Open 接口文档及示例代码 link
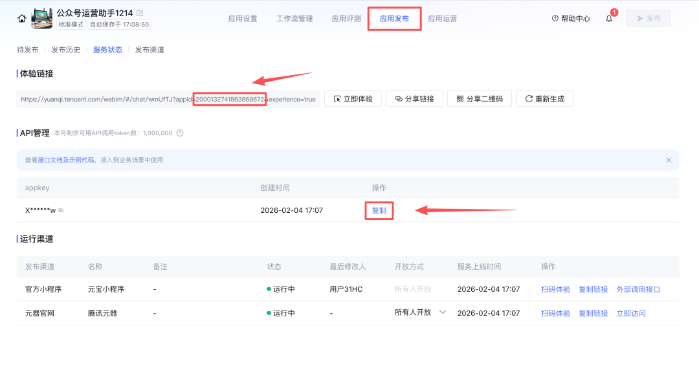 pyautogui.click(x=66, y=160)
